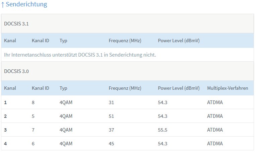Select channel 1 row number
Screen dimensions: 256x152
(5, 102)
